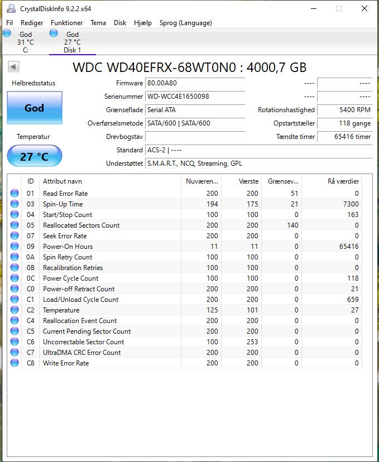Select the C: drive tab
The width and height of the screenshot is (379, 462).
pyautogui.click(x=25, y=42)
